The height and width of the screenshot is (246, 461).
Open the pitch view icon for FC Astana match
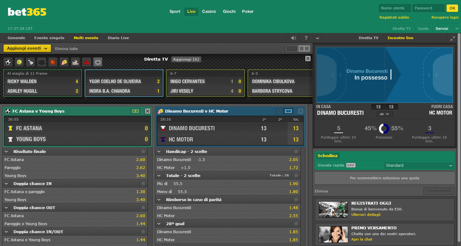pyautogui.click(x=136, y=111)
